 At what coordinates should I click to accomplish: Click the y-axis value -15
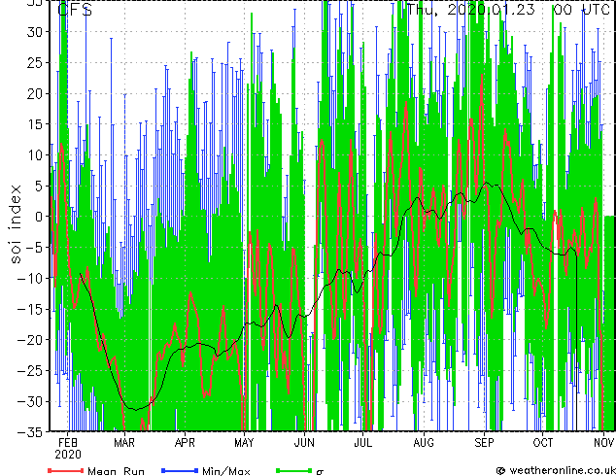pos(30,309)
